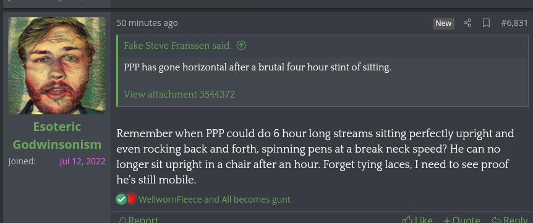Click the green checkmark reaction icon
The height and width of the screenshot is (223, 533).
(121, 200)
